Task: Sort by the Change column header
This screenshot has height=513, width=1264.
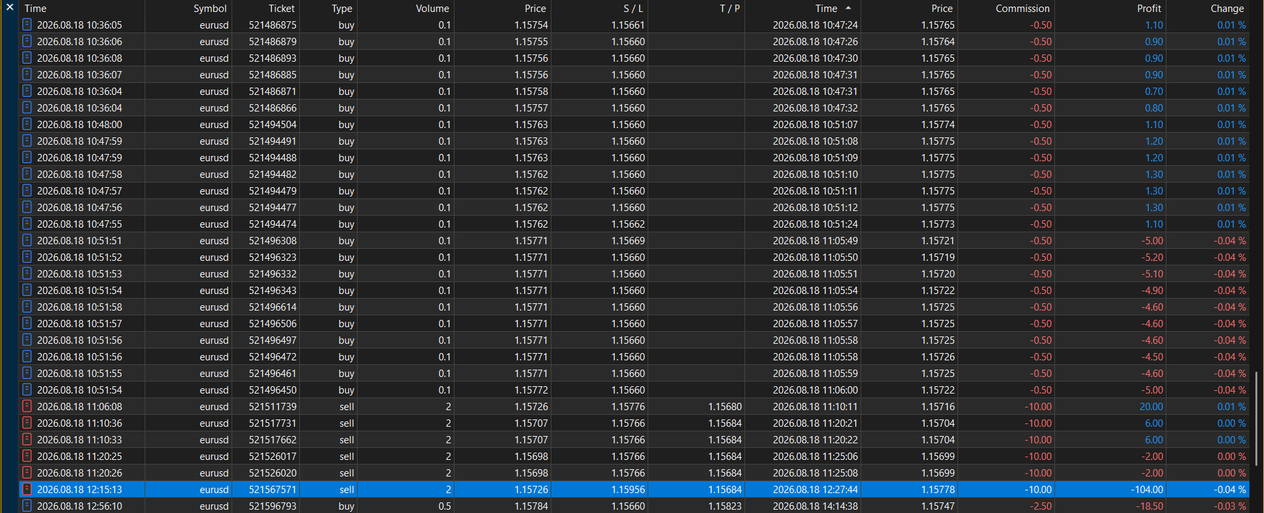Action: (1227, 9)
